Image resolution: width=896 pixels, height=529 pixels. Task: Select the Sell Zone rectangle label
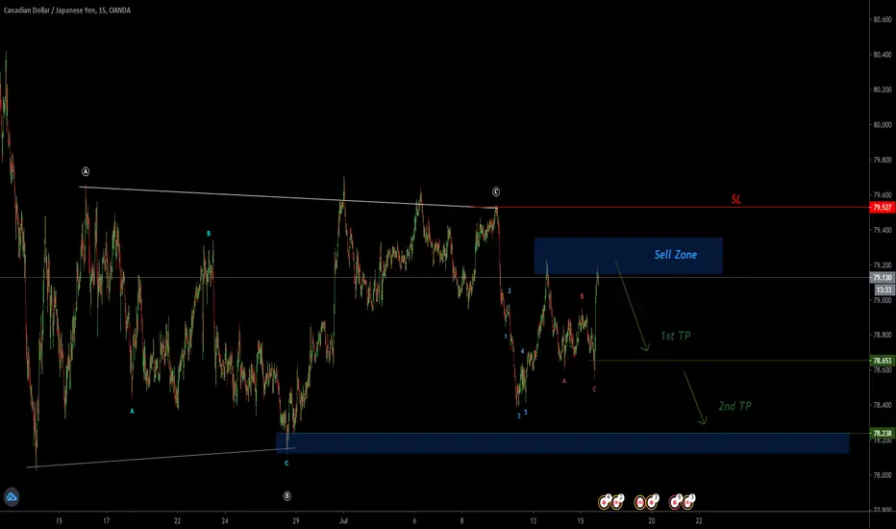(676, 255)
